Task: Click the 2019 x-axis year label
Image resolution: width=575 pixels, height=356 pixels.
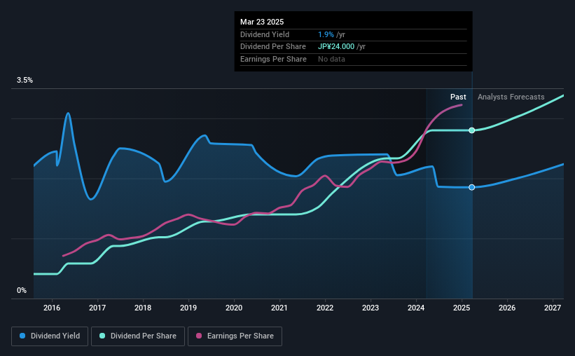Action: tap(188, 308)
